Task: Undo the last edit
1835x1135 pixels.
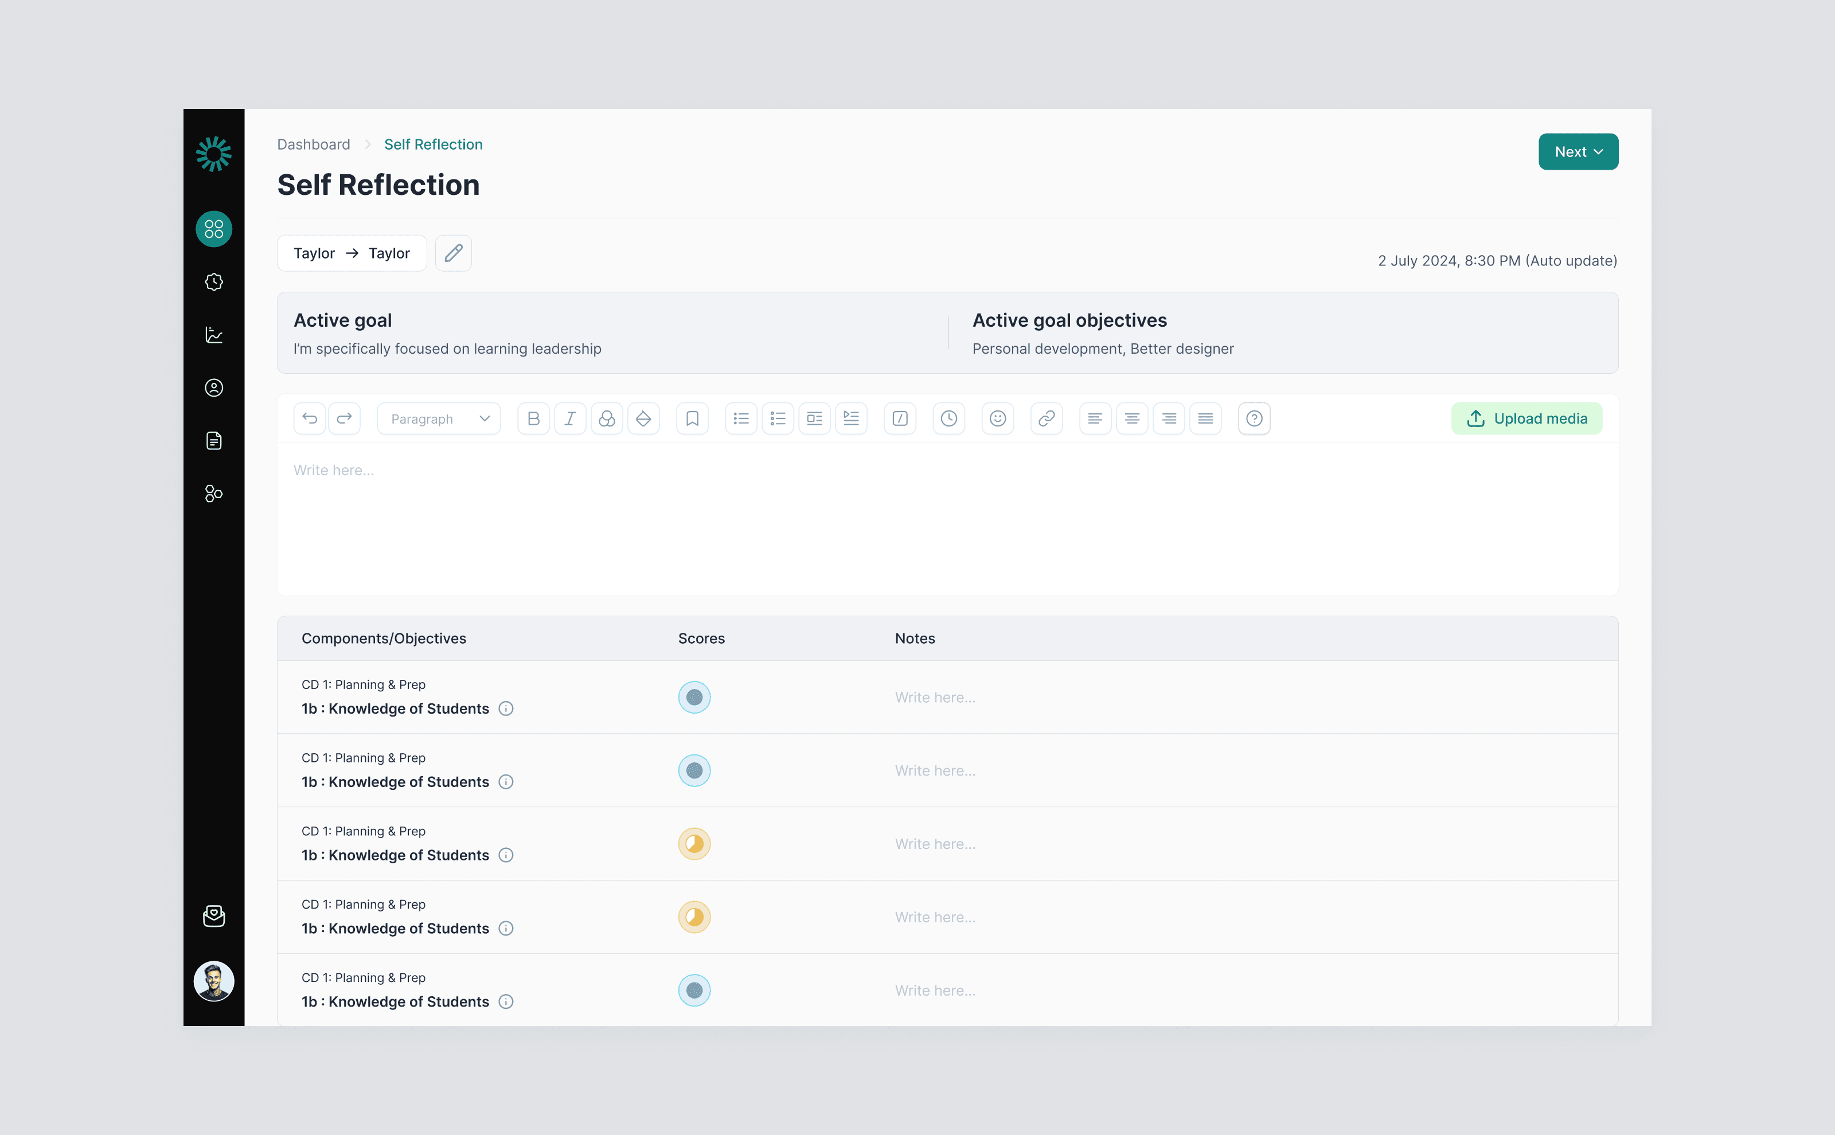Action: (x=309, y=418)
